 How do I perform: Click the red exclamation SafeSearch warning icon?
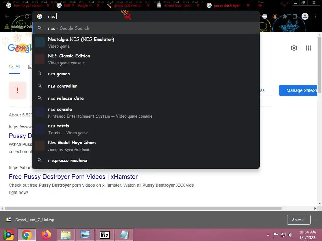point(18,90)
